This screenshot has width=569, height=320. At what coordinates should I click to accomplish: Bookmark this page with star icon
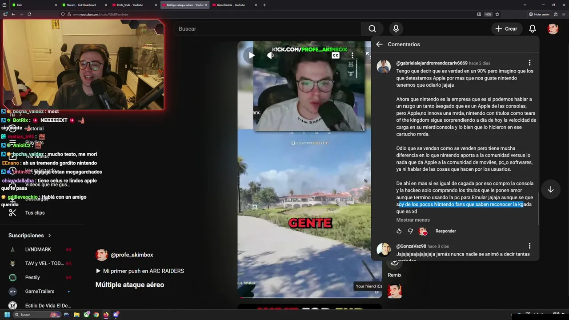point(497,14)
